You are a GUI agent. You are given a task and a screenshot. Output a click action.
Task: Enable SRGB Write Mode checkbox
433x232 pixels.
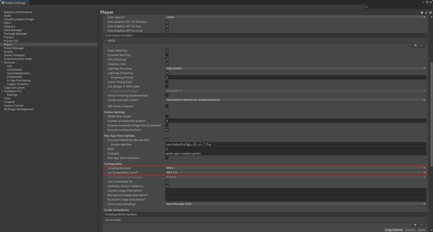tap(167, 116)
